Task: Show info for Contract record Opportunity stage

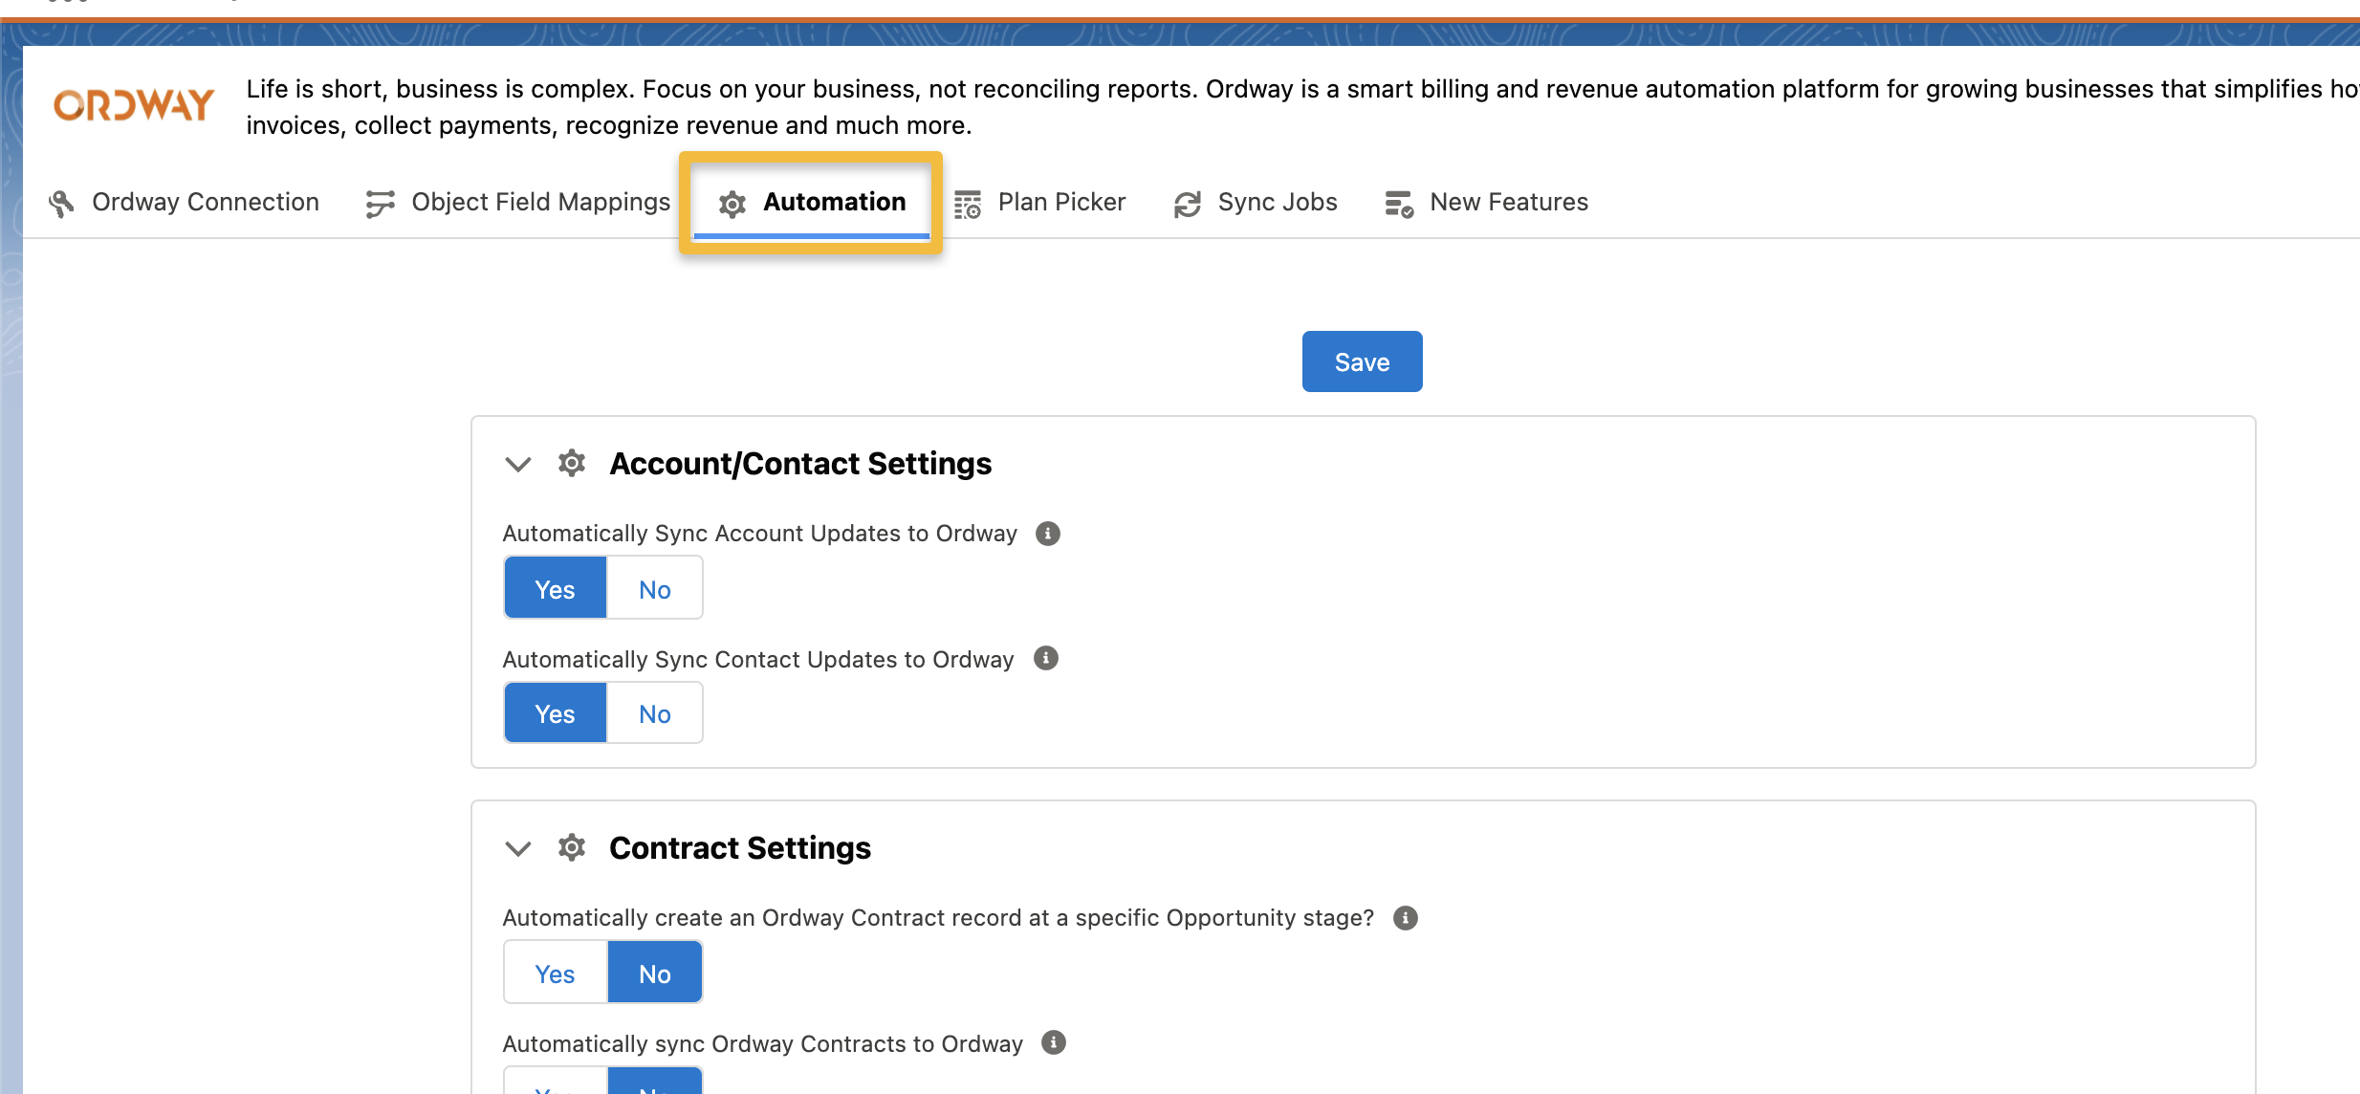Action: [1406, 918]
